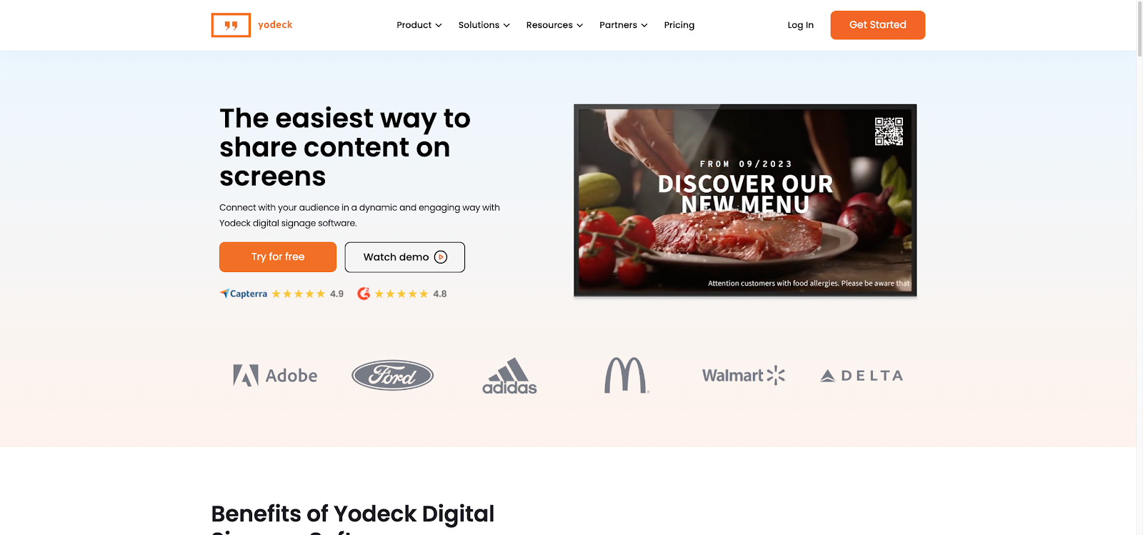Go to the Pricing page

click(x=679, y=25)
